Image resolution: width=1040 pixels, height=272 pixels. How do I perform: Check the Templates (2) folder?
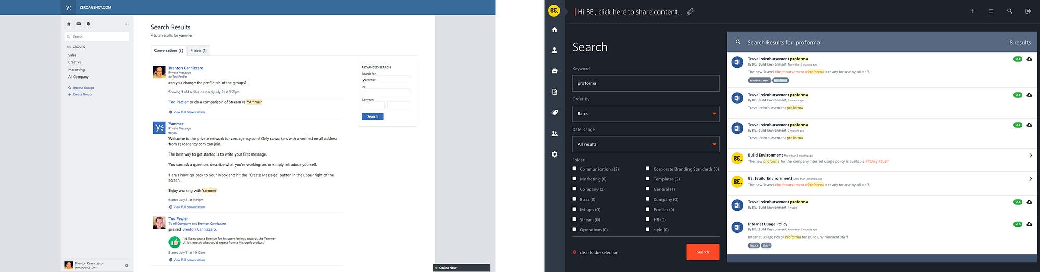647,179
